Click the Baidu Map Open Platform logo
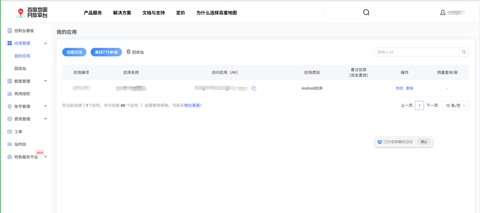Screen dimensions: 480x213 [x=31, y=13]
